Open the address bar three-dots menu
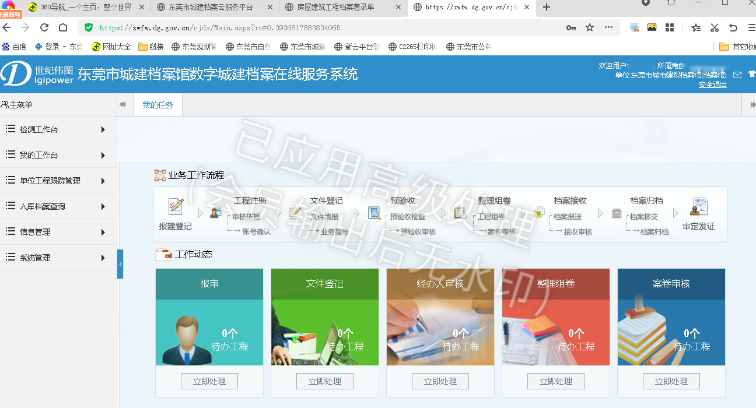The image size is (756, 408). tap(608, 27)
